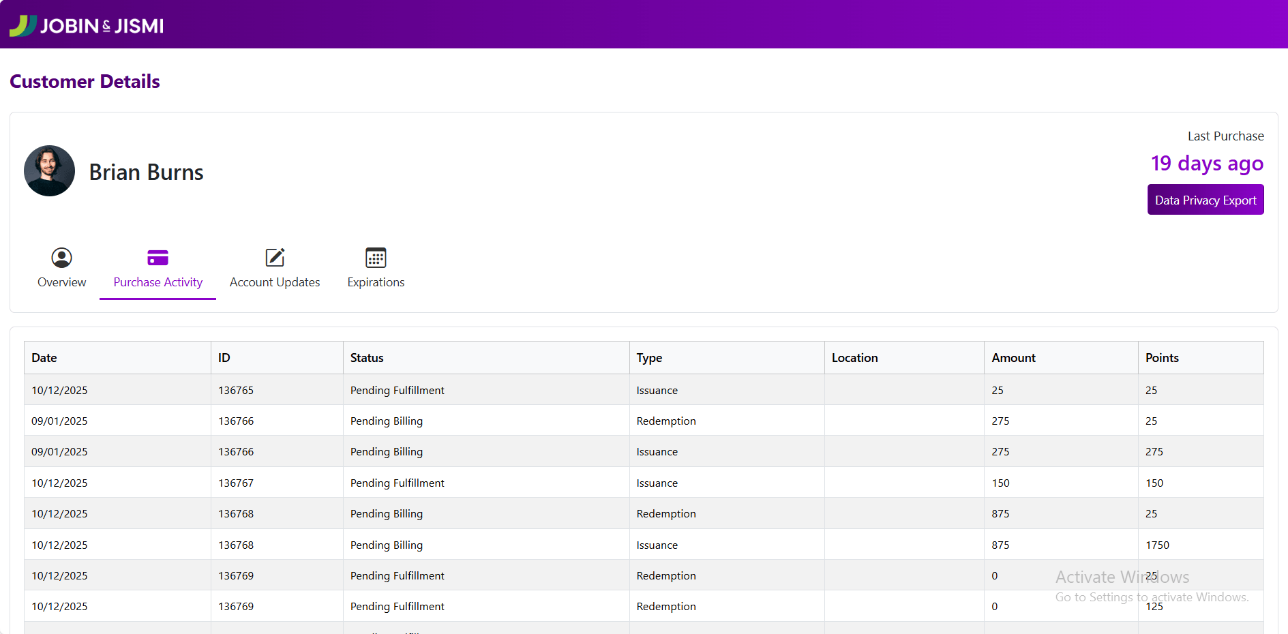Screen dimensions: 1288x634
Task: Click the Jobin & Jismi logo
Action: coord(87,25)
